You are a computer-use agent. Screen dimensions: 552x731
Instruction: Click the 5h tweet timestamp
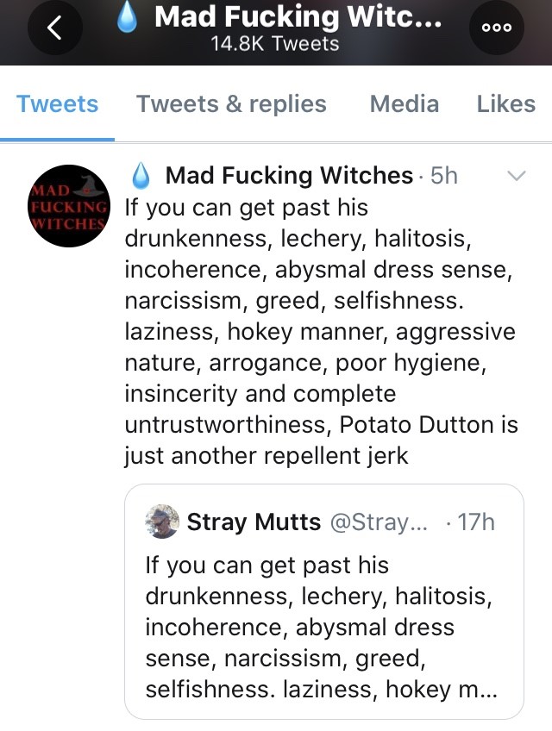[x=443, y=176]
